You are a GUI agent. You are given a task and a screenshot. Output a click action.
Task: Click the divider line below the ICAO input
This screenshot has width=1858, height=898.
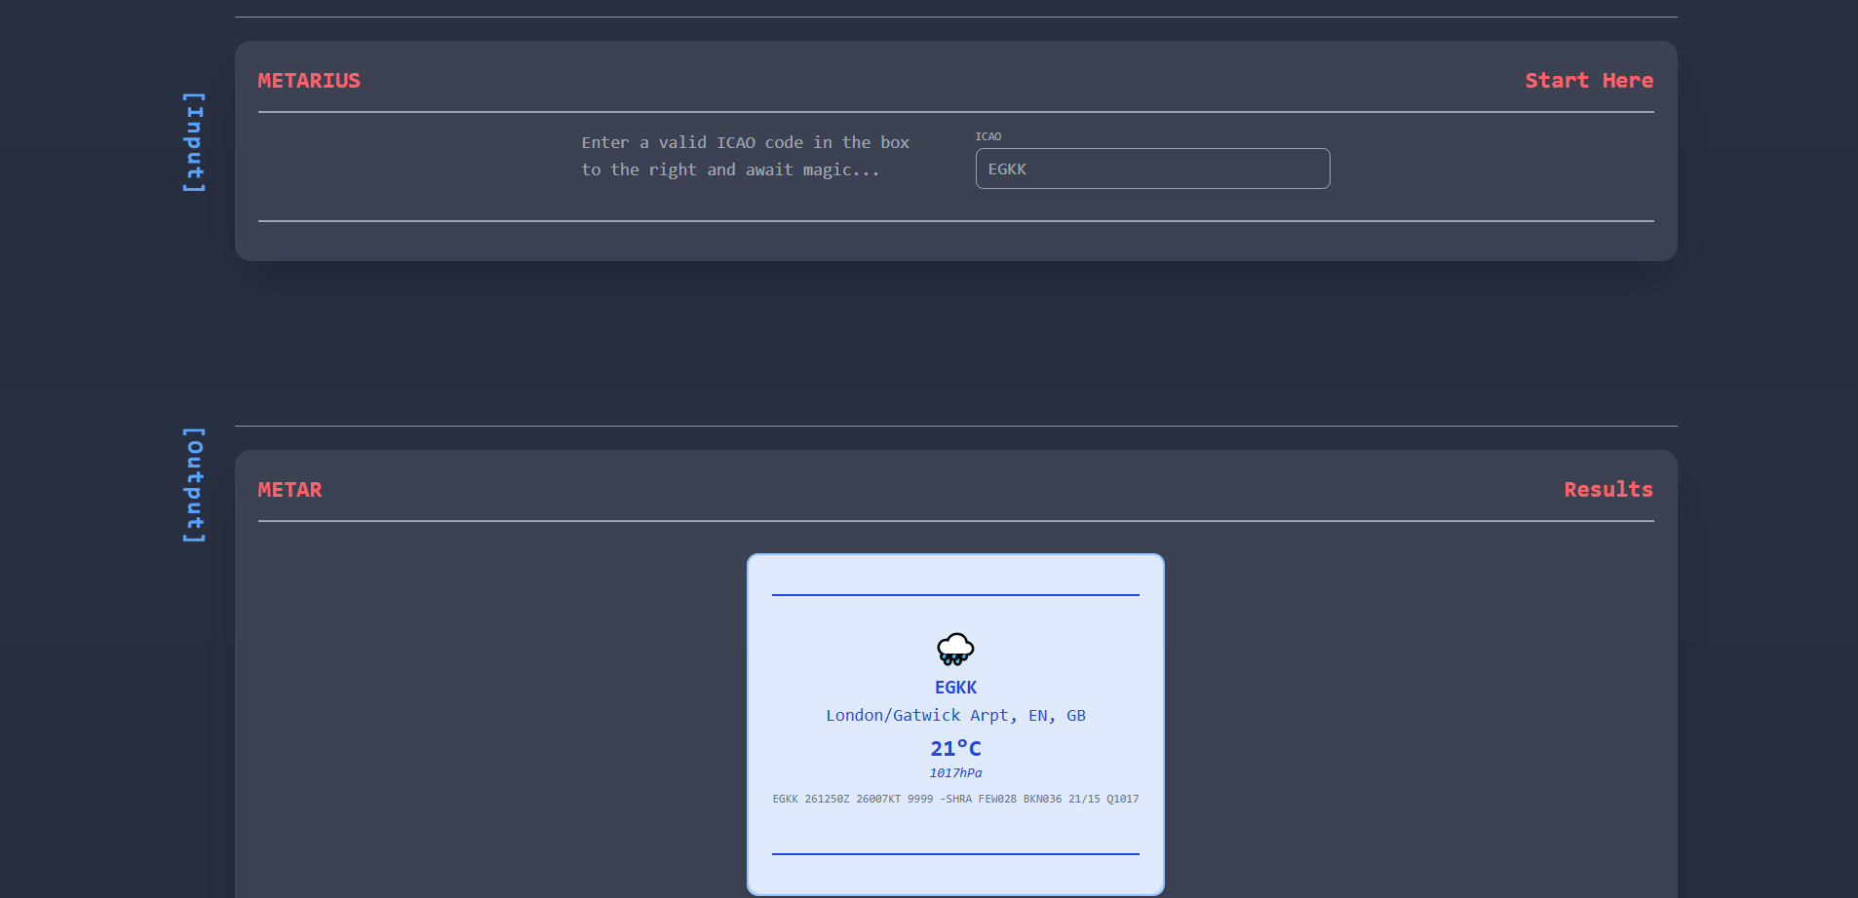(x=955, y=221)
